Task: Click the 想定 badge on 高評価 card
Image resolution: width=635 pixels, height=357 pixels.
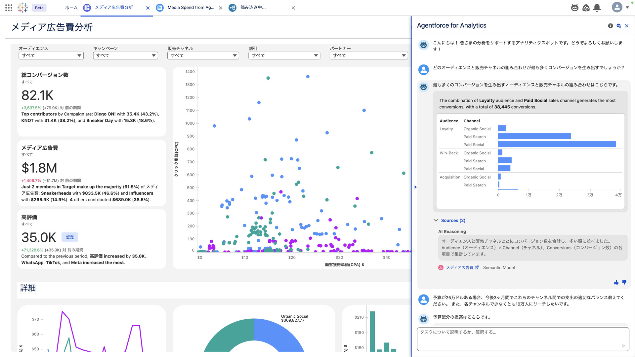Action: point(70,237)
